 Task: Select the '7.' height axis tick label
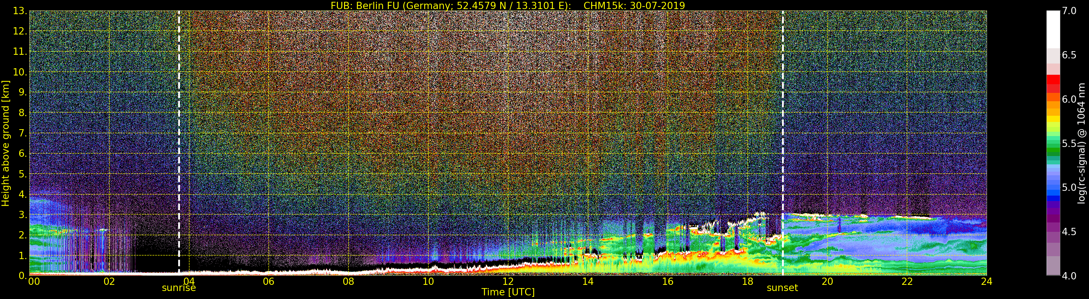23,133
